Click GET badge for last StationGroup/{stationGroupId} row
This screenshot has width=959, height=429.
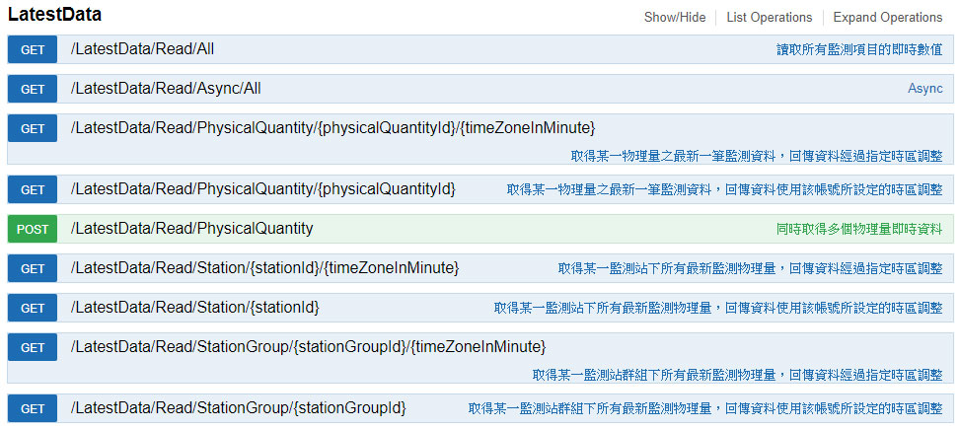(33, 408)
